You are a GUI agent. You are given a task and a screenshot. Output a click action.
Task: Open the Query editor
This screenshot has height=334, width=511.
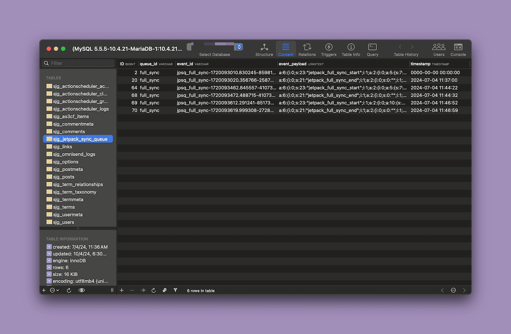pyautogui.click(x=372, y=49)
